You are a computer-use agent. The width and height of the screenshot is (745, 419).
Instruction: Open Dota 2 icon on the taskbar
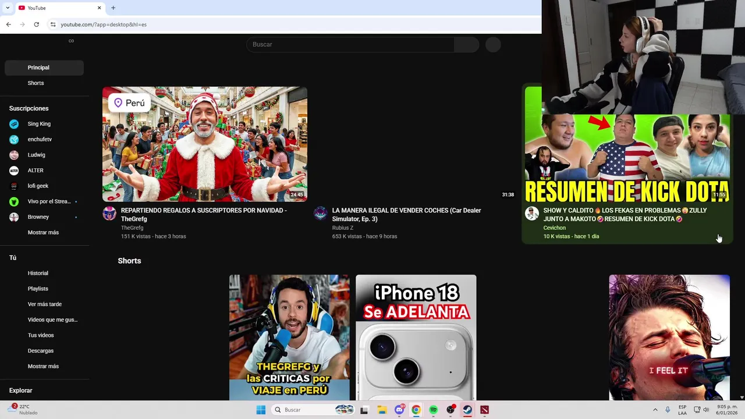click(484, 410)
